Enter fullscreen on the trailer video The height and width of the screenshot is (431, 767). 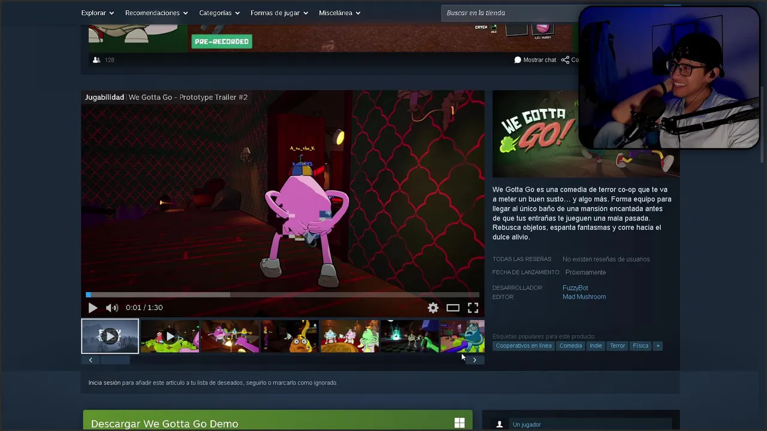click(x=473, y=308)
